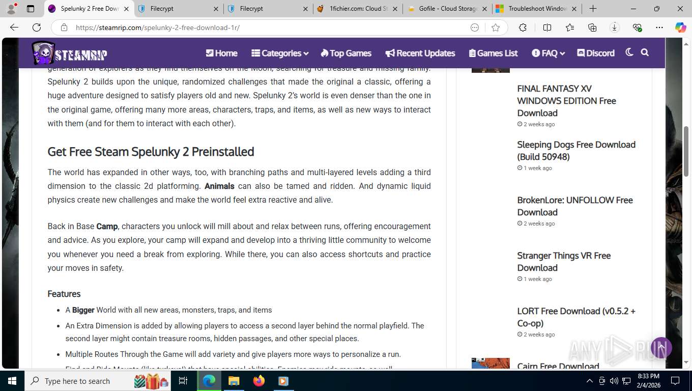Toggle dark mode moon icon
Screen dimensions: 692x391
click(629, 52)
